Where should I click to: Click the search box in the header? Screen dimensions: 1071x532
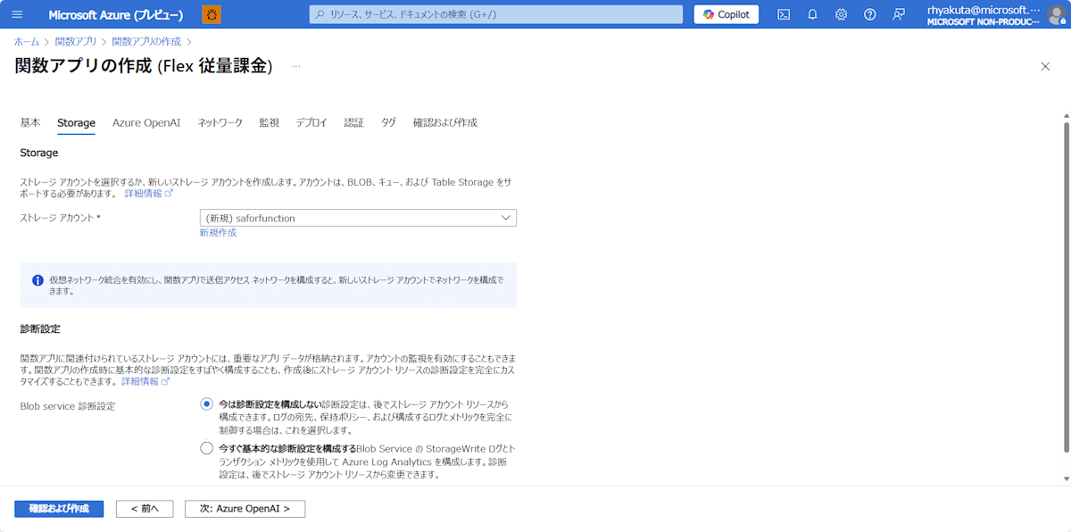tap(497, 14)
